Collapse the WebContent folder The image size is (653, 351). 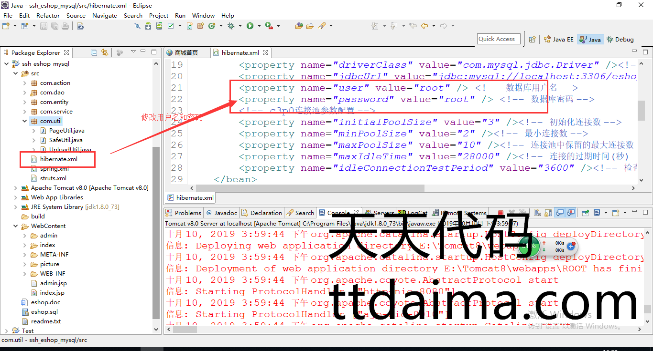(16, 226)
